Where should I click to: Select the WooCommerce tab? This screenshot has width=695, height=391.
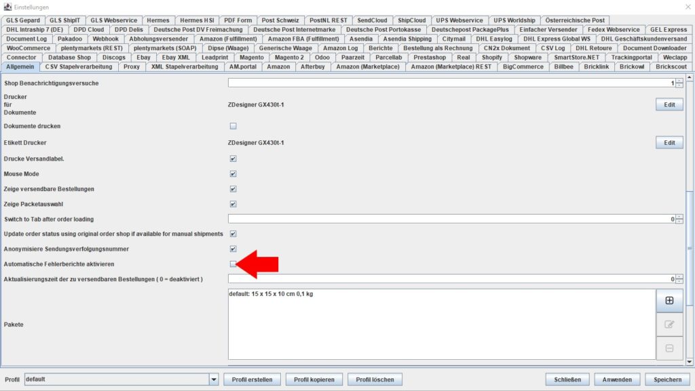pos(29,48)
